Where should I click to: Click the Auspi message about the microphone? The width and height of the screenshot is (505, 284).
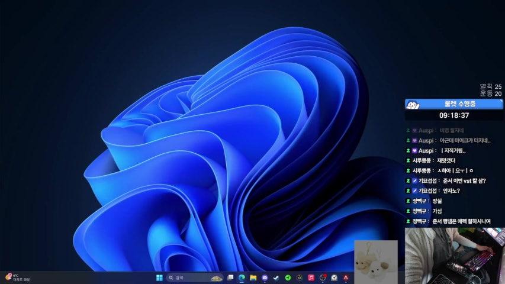[455, 140]
